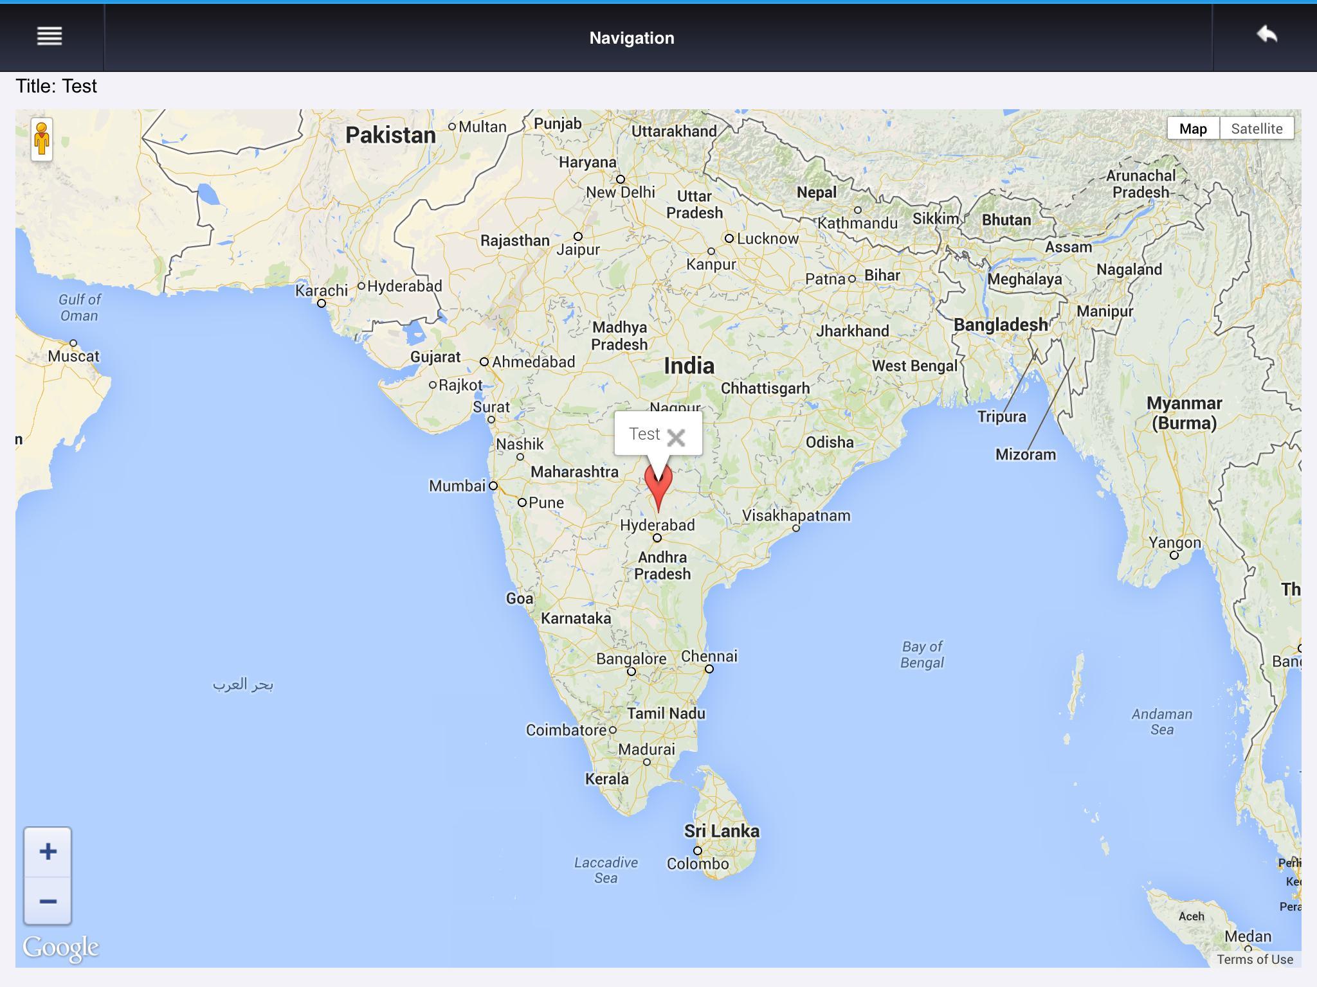Click the Goa state label
This screenshot has height=987, width=1317.
point(519,598)
